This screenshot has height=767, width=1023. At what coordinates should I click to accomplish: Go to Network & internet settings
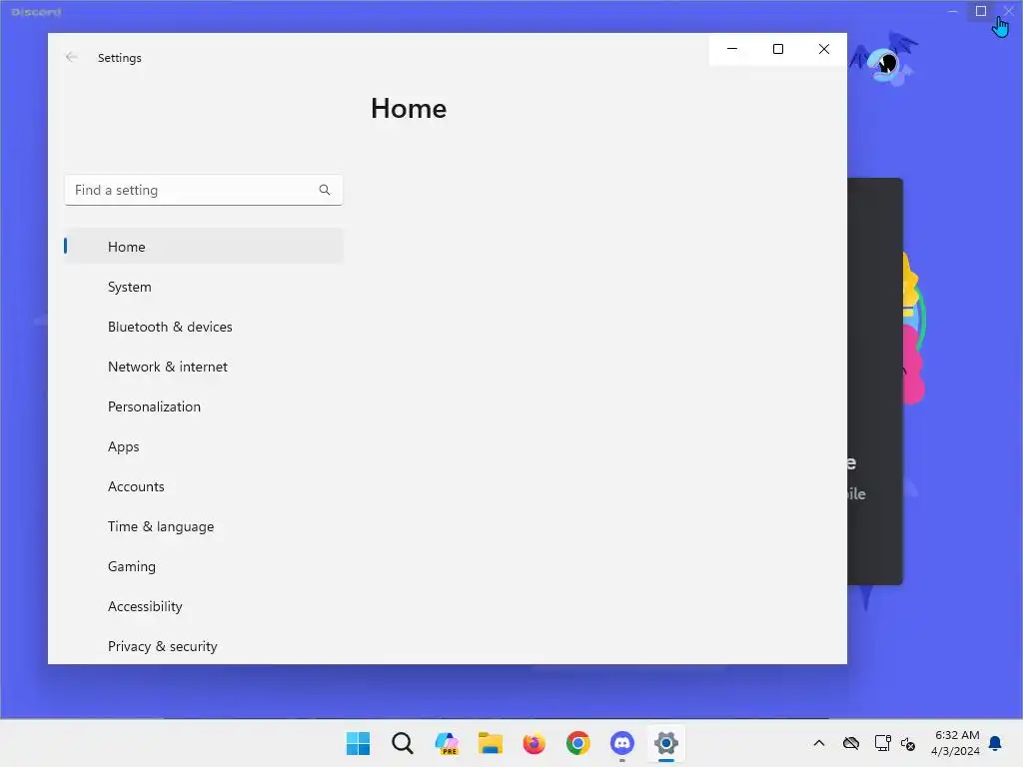click(x=204, y=367)
